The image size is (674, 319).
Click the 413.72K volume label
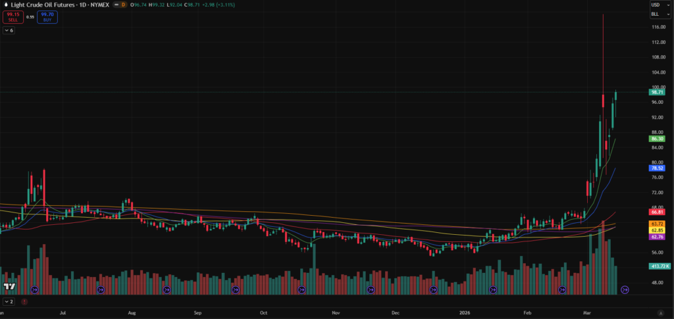pyautogui.click(x=659, y=266)
